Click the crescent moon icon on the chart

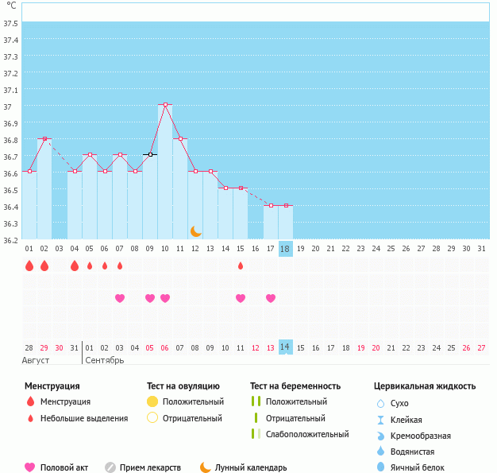pyautogui.click(x=196, y=231)
